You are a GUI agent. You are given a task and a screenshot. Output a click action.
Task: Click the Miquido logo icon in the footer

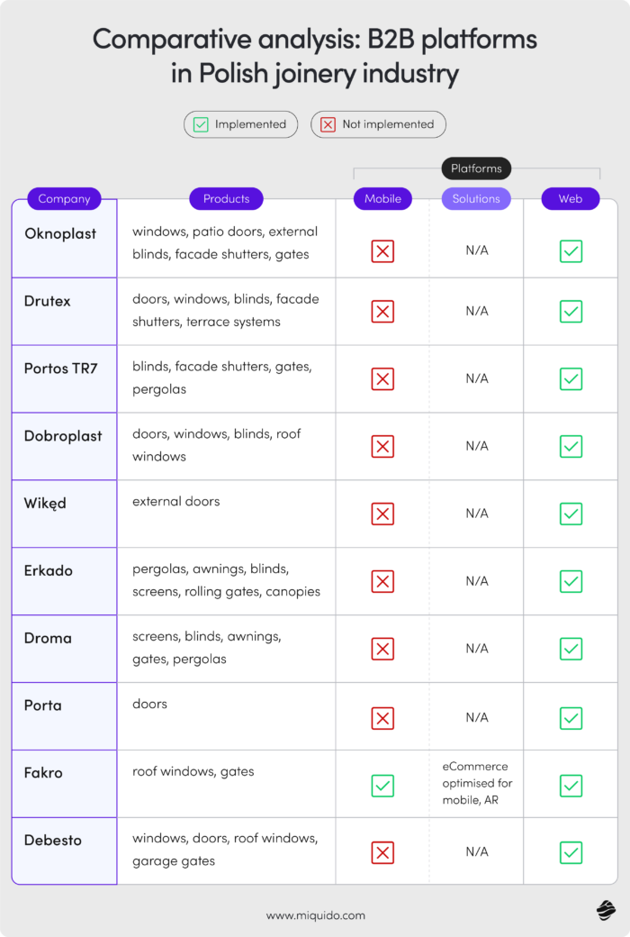pyautogui.click(x=604, y=911)
